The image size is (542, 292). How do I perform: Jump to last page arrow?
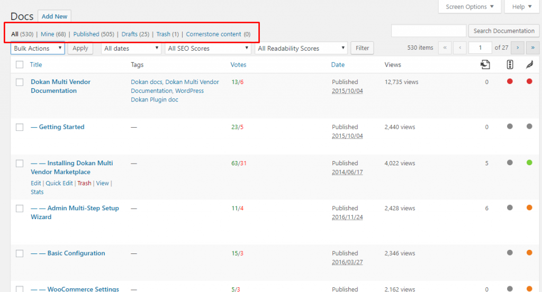(x=532, y=48)
